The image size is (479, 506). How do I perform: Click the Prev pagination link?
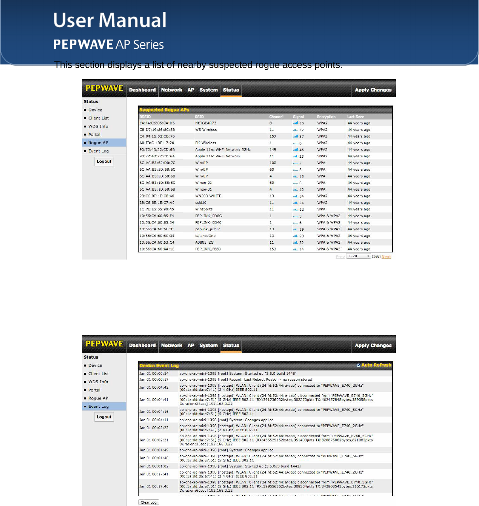pyautogui.click(x=340, y=257)
